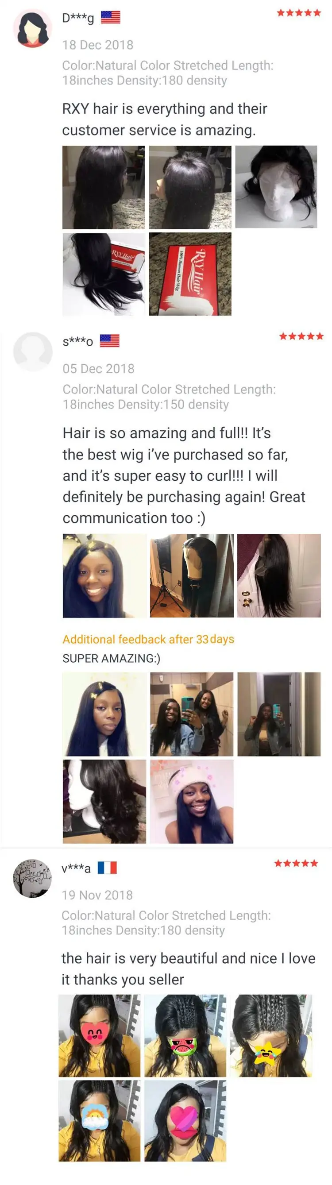This screenshot has width=332, height=1185.
Task: Click the username D***g
Action: (78, 18)
